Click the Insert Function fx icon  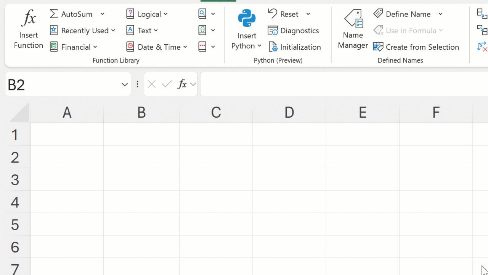pyautogui.click(x=29, y=19)
